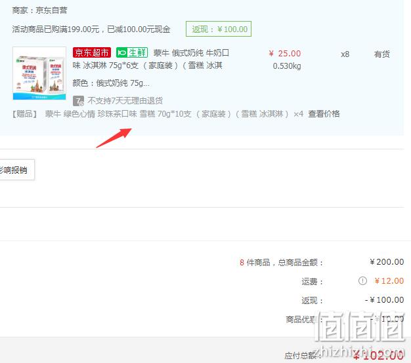Click the 京东超市 red badge
This screenshot has height=363, width=411.
(x=92, y=52)
